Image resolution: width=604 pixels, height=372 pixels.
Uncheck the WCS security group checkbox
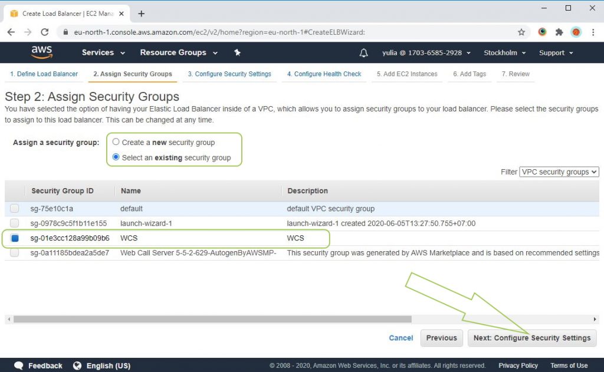point(15,238)
